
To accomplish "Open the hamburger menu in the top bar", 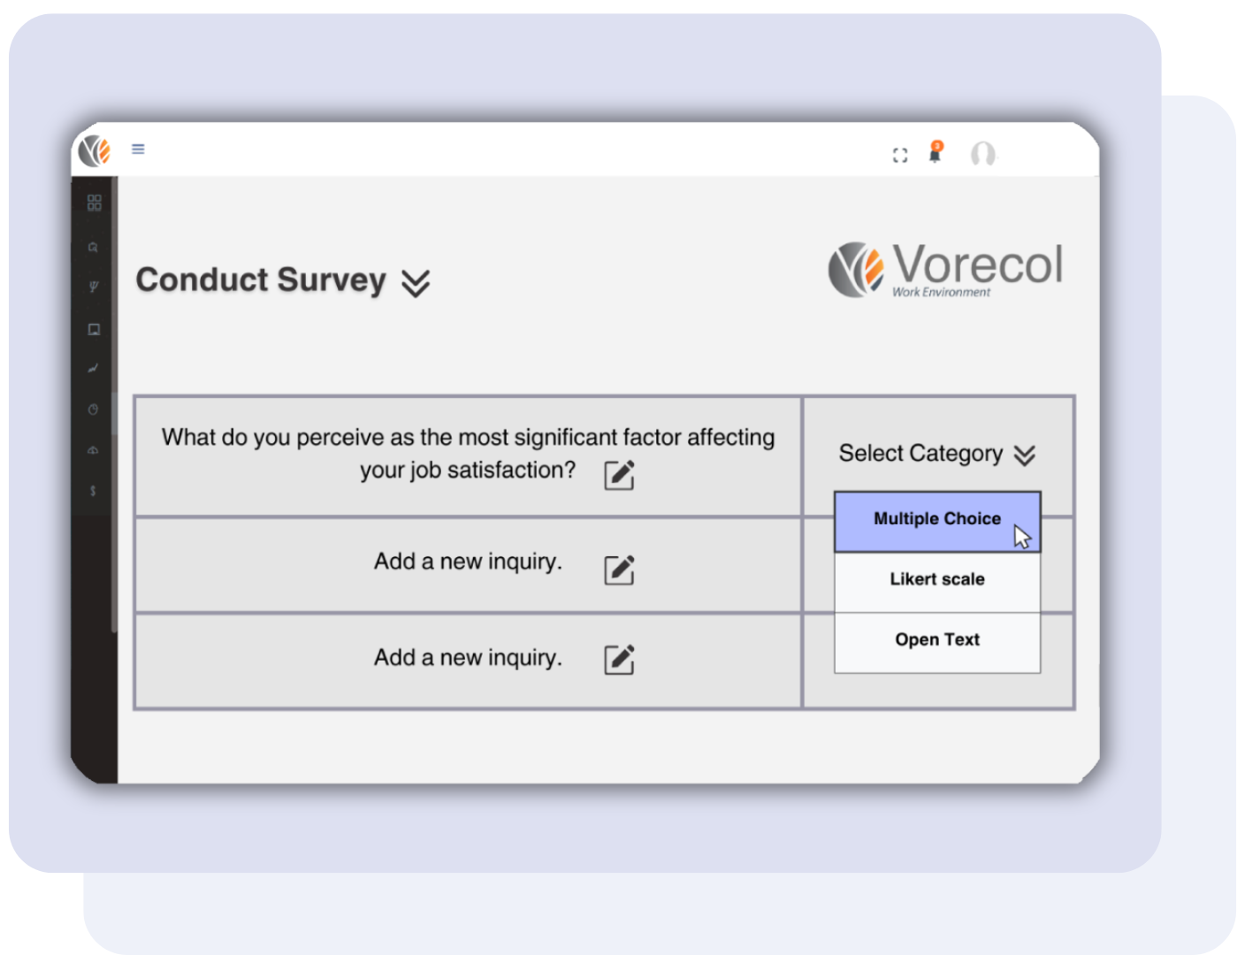I will (138, 149).
